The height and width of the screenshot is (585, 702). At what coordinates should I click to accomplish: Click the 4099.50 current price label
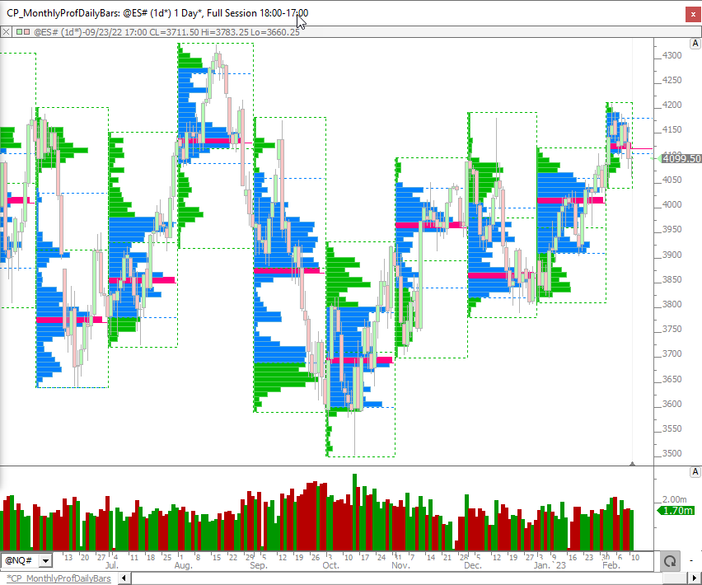681,158
